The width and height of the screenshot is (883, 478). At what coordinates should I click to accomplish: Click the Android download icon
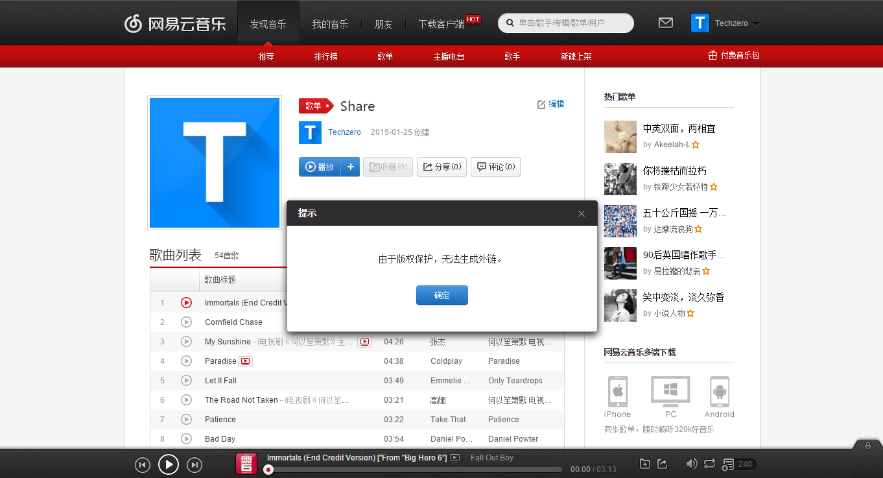tap(720, 392)
